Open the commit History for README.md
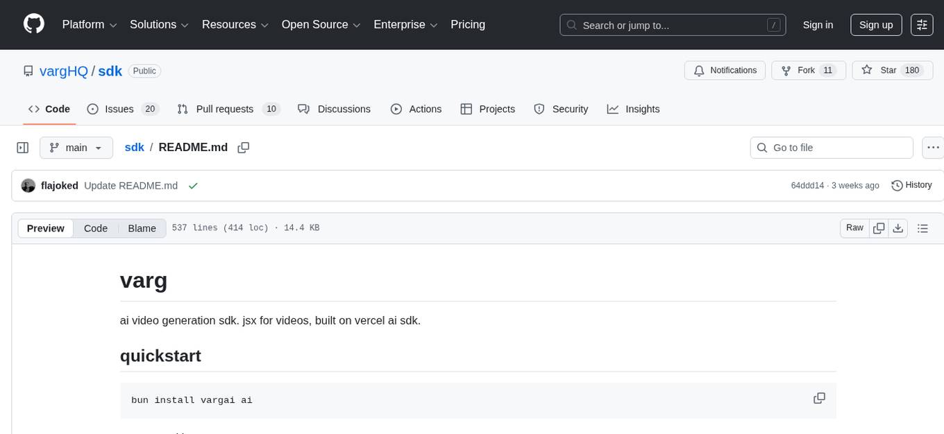The height and width of the screenshot is (434, 944). pyautogui.click(x=911, y=185)
